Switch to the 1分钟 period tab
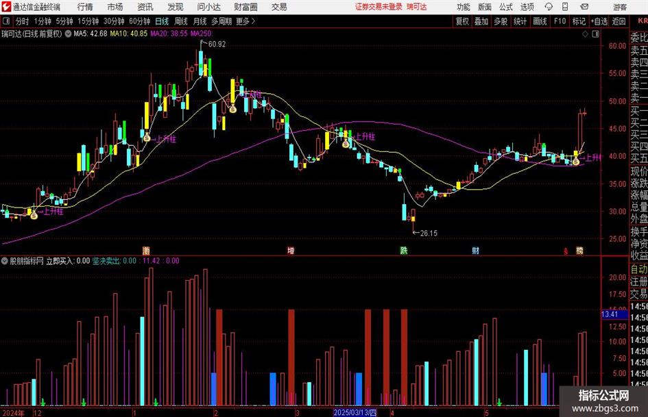Viewport: 648px width, 417px height. coord(43,21)
